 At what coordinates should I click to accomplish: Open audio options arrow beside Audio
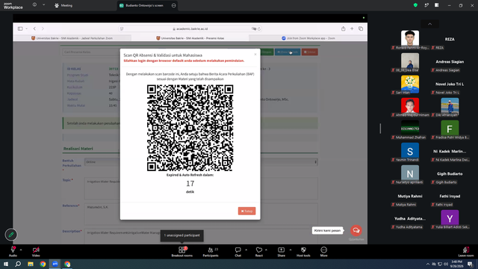(21, 250)
